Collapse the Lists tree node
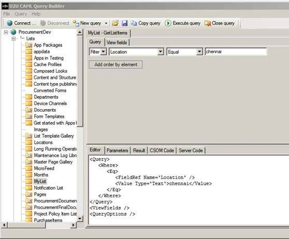The width and height of the screenshot is (289, 239). click(x=13, y=39)
